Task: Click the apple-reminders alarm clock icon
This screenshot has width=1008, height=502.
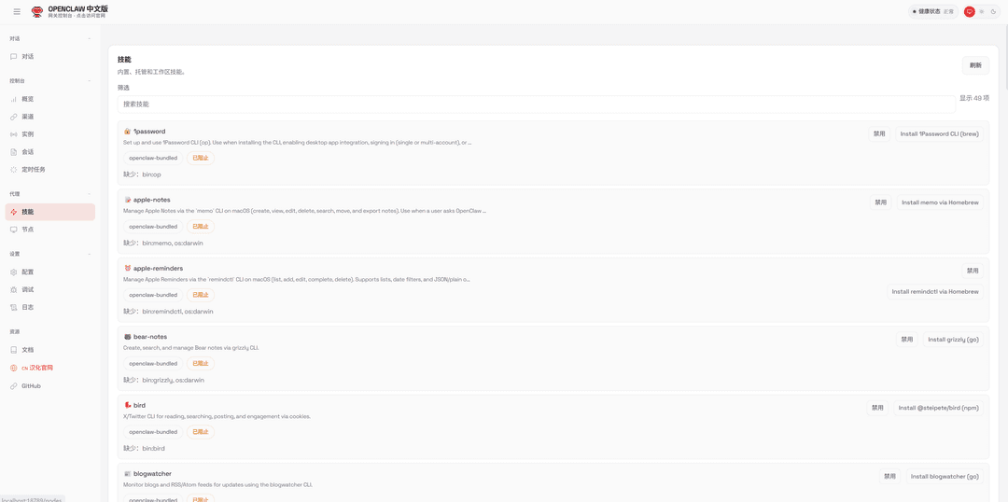Action: pos(127,268)
